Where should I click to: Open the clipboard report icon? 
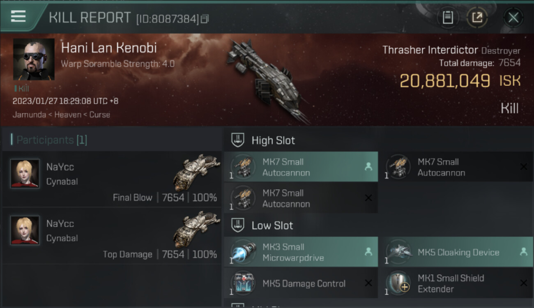pos(448,18)
